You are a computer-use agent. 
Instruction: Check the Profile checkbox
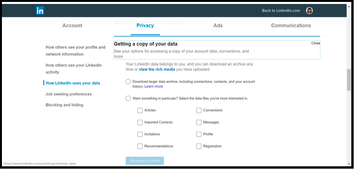tap(199, 134)
